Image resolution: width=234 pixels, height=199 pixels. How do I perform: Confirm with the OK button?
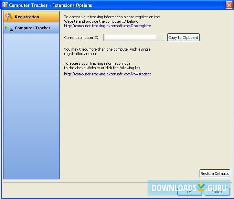click(190, 192)
